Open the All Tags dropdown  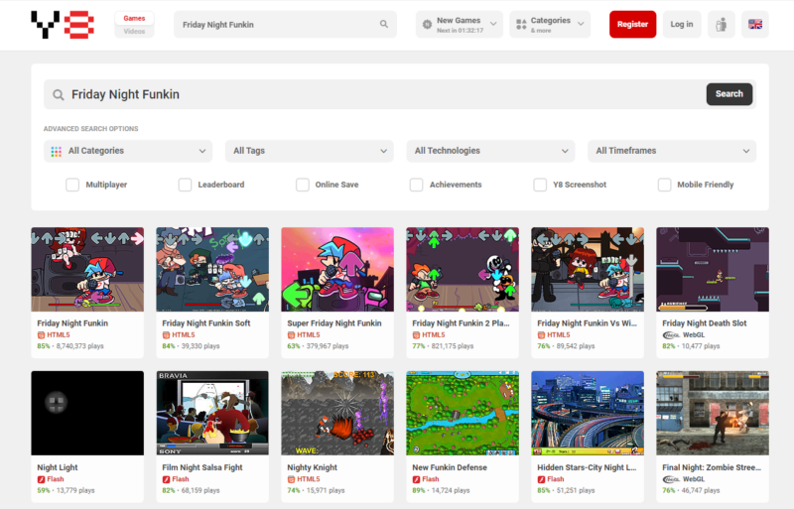point(309,151)
